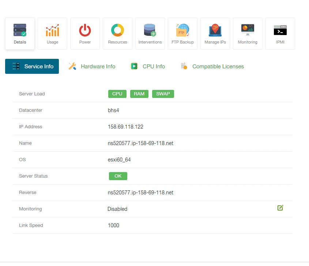The image size is (309, 266).
Task: Open the Resources donut icon
Action: click(117, 30)
